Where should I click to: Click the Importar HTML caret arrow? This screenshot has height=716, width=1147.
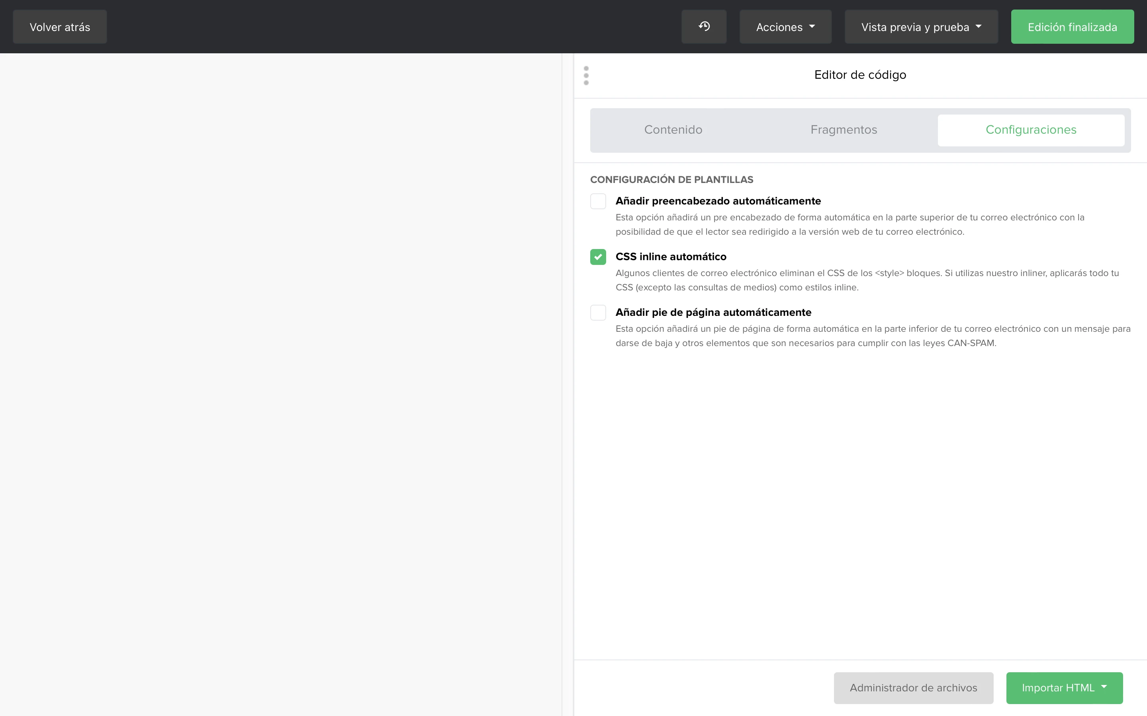[1104, 687]
